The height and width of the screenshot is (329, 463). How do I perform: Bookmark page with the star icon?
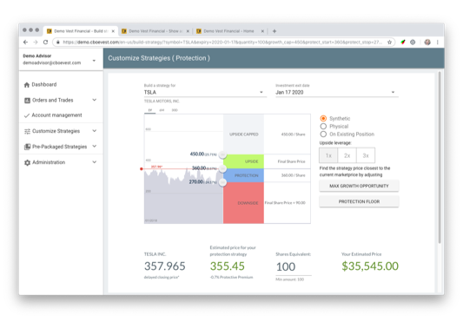(389, 43)
